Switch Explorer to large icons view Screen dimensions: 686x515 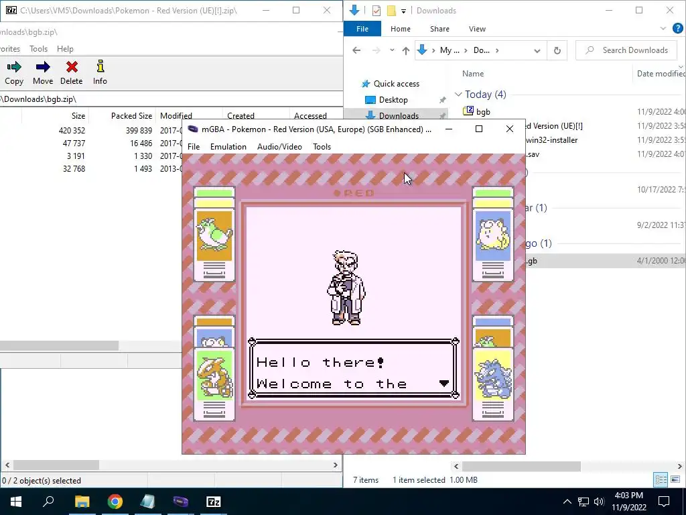pyautogui.click(x=675, y=480)
